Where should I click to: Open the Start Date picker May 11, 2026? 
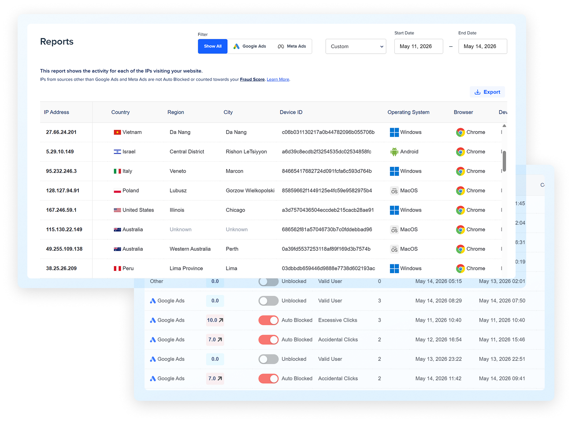click(x=418, y=46)
